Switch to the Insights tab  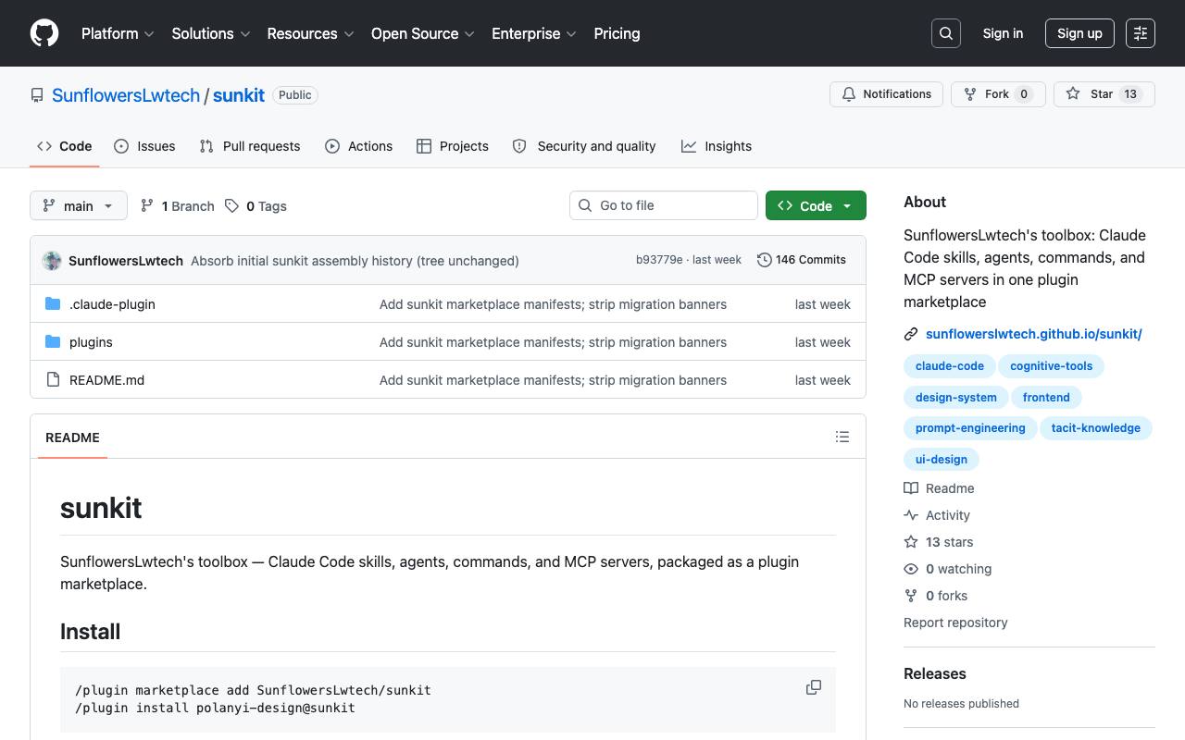(x=717, y=146)
